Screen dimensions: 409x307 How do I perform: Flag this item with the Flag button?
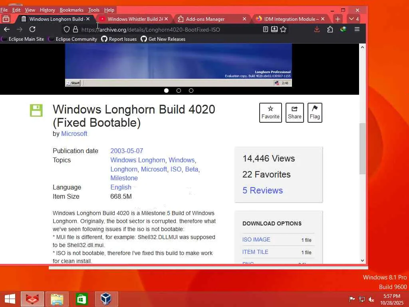pyautogui.click(x=315, y=112)
